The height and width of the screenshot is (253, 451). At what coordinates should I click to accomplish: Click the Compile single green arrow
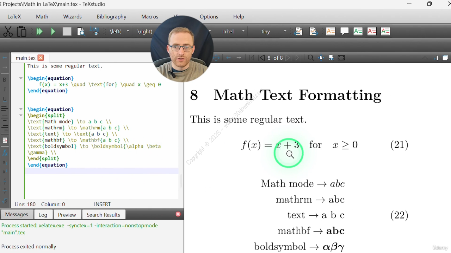[53, 32]
